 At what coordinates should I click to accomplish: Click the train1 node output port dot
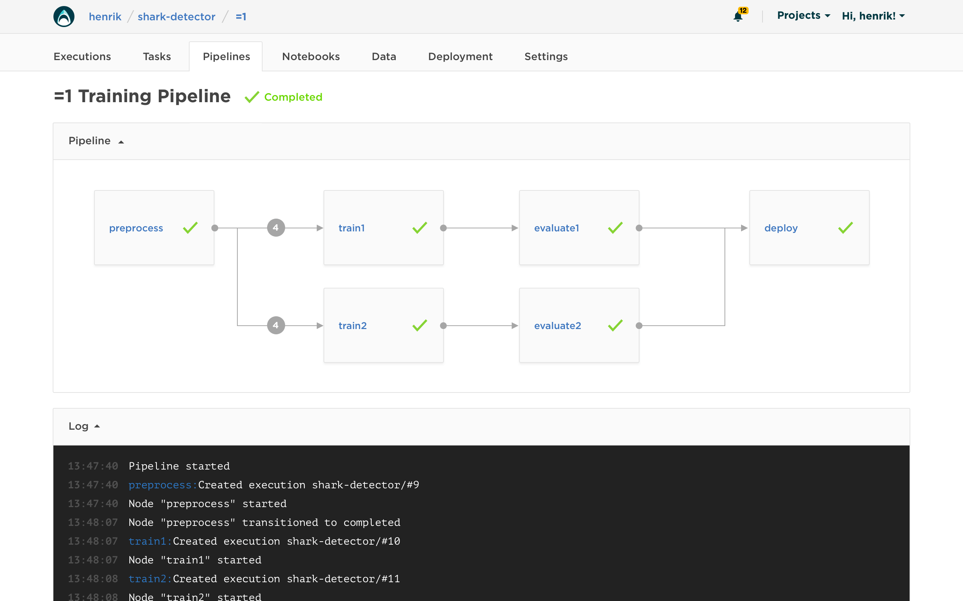point(443,228)
